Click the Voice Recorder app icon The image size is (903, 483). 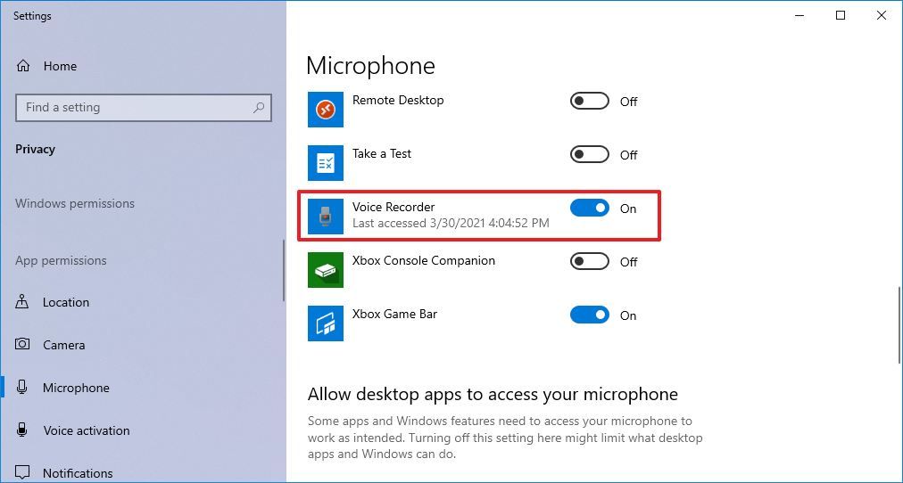pos(326,217)
